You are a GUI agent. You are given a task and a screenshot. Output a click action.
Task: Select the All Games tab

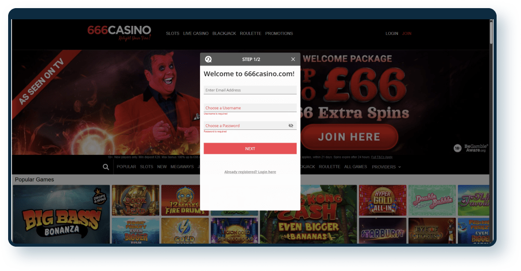(x=356, y=166)
